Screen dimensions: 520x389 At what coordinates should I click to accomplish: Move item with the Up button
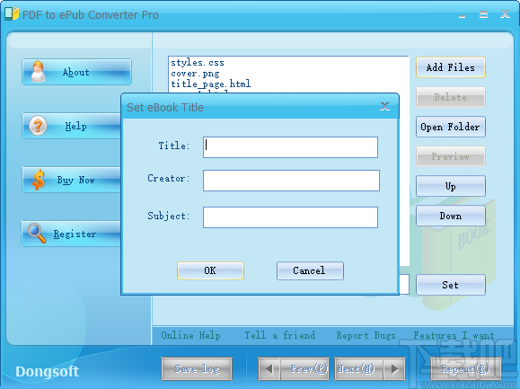click(x=451, y=186)
